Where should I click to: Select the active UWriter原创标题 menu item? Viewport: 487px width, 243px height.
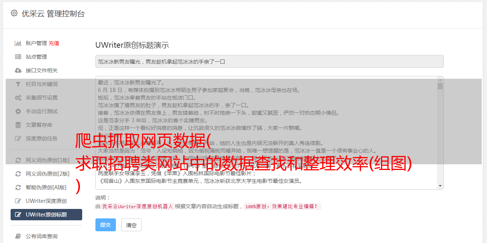[x=46, y=215]
